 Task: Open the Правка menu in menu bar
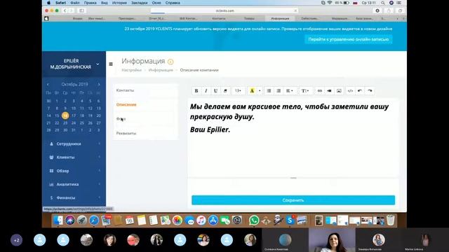[91, 3]
